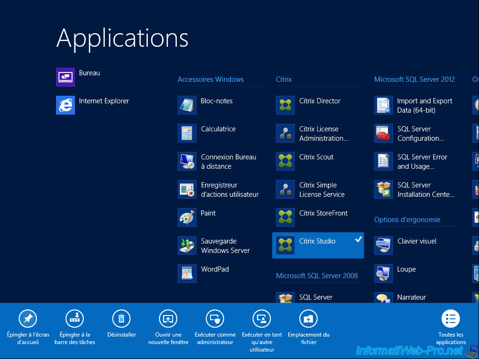Click the Citrix StoreFront label text
479x359 pixels.
pos(323,213)
